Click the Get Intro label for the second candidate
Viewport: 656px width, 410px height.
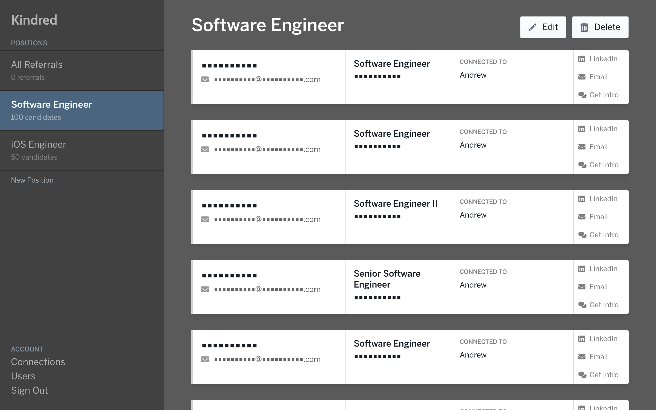[x=604, y=165]
